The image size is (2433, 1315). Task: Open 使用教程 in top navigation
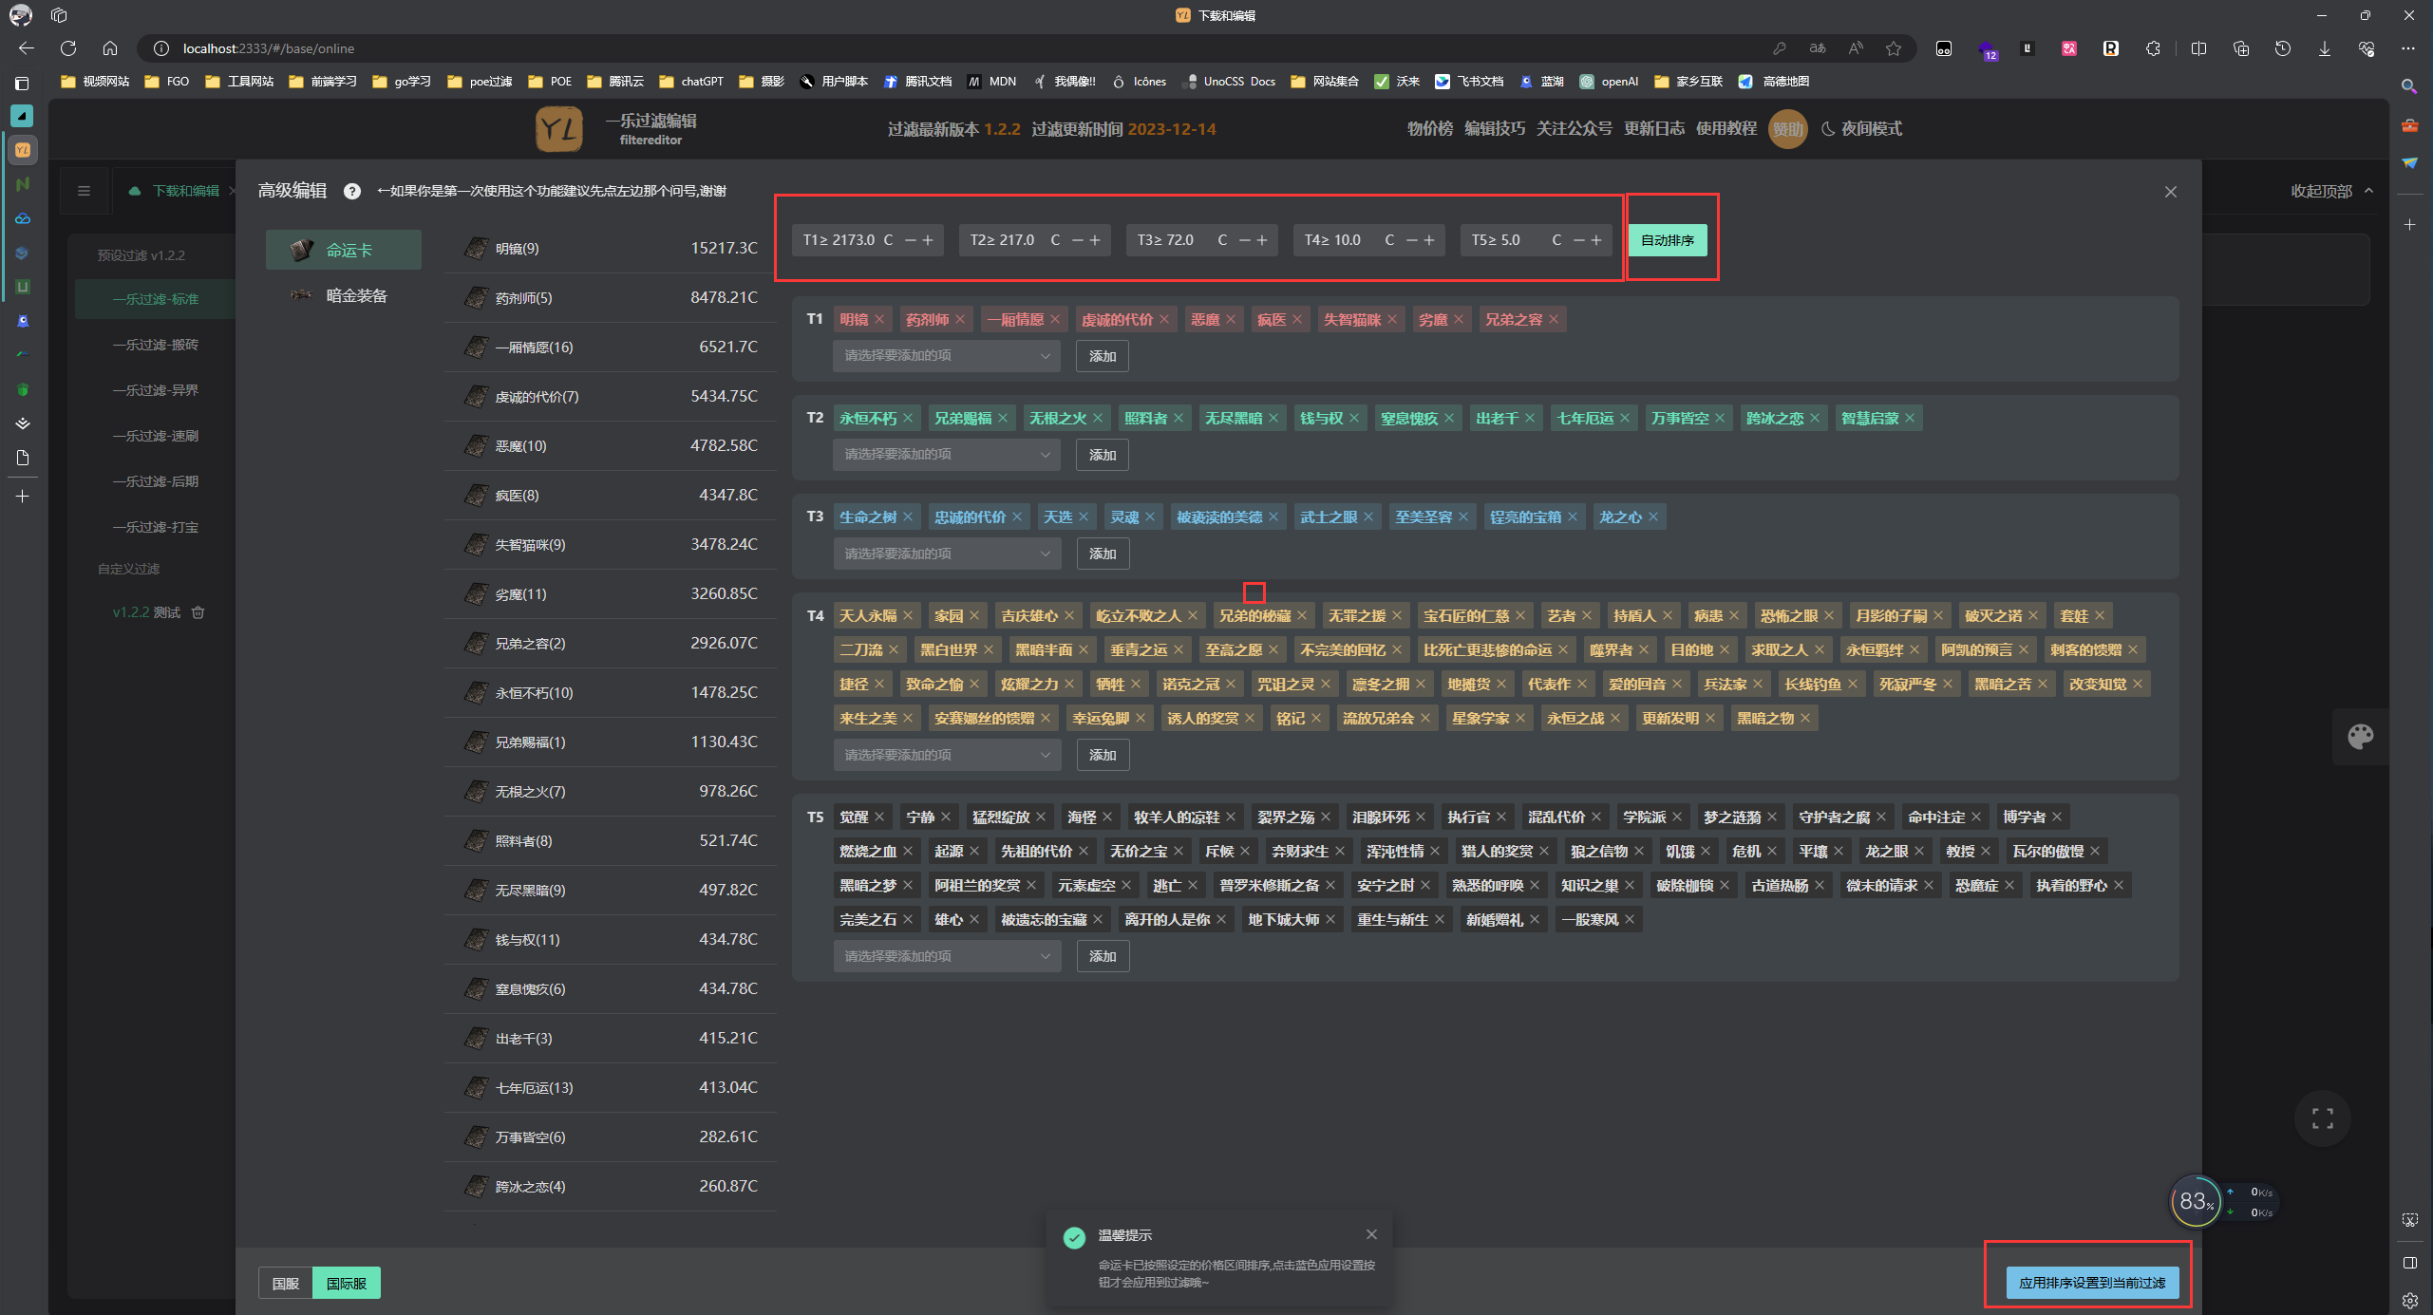coord(1726,129)
